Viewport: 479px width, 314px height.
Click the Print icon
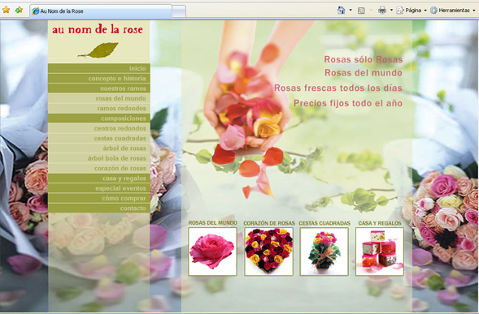pos(382,11)
